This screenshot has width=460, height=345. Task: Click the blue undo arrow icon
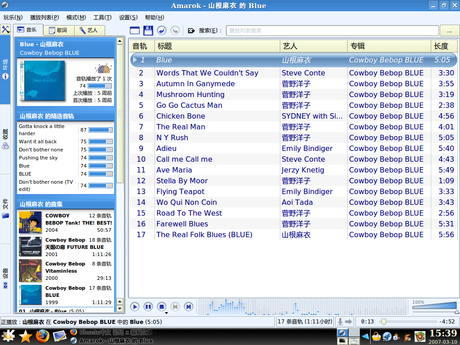coord(162,30)
